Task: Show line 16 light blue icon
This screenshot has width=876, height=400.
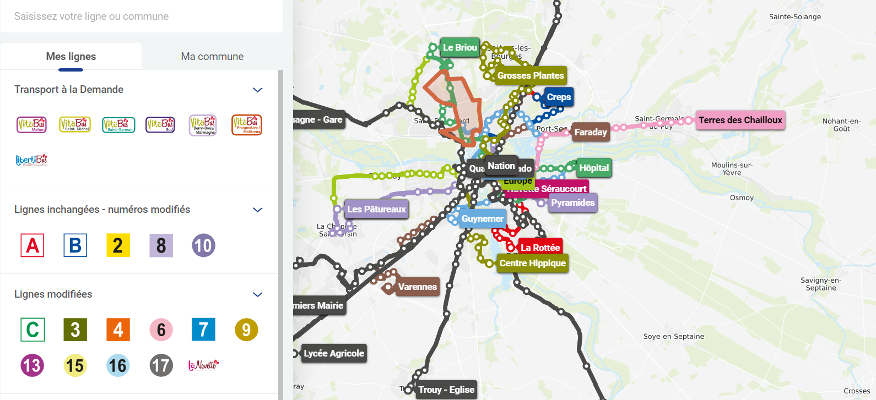Action: (118, 365)
